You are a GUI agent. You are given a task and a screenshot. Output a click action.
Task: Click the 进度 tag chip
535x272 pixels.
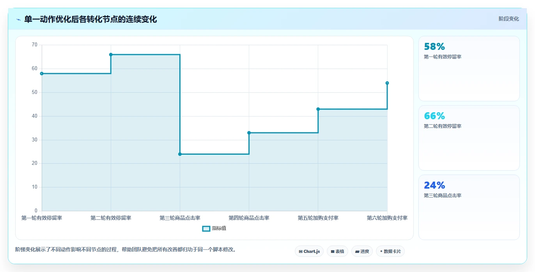pyautogui.click(x=362, y=251)
